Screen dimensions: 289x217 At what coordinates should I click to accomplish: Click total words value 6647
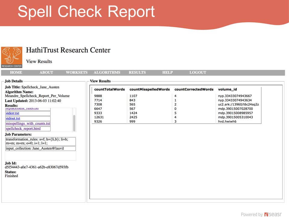pos(98,109)
